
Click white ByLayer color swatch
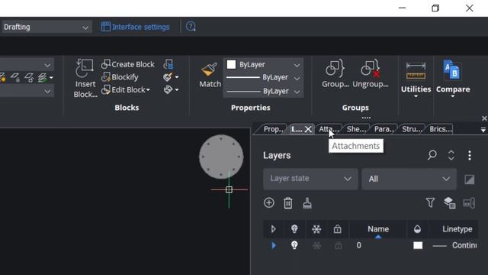231,64
